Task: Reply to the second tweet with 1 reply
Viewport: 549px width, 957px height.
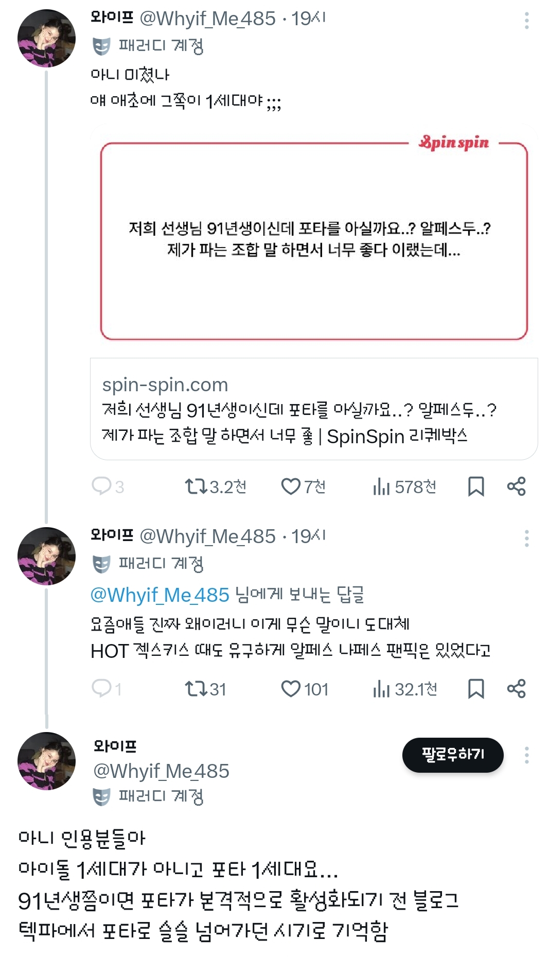Action: 101,688
